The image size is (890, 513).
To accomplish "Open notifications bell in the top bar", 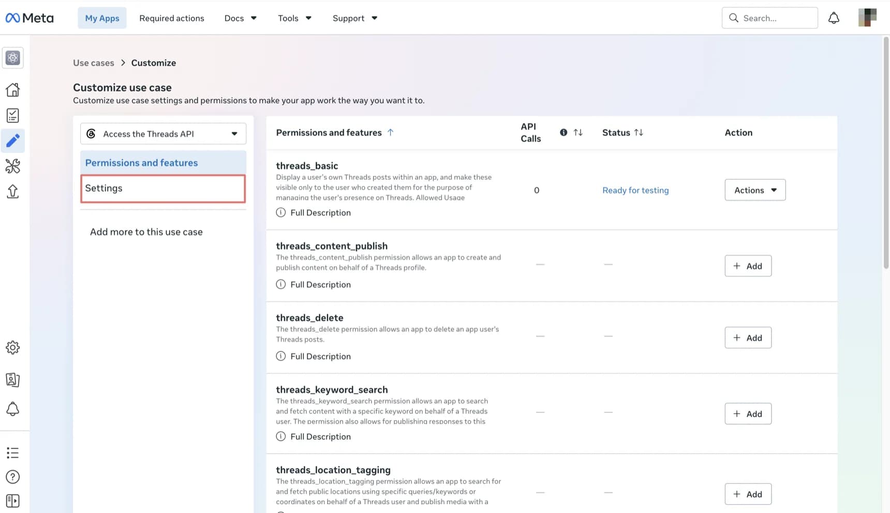I will tap(834, 18).
